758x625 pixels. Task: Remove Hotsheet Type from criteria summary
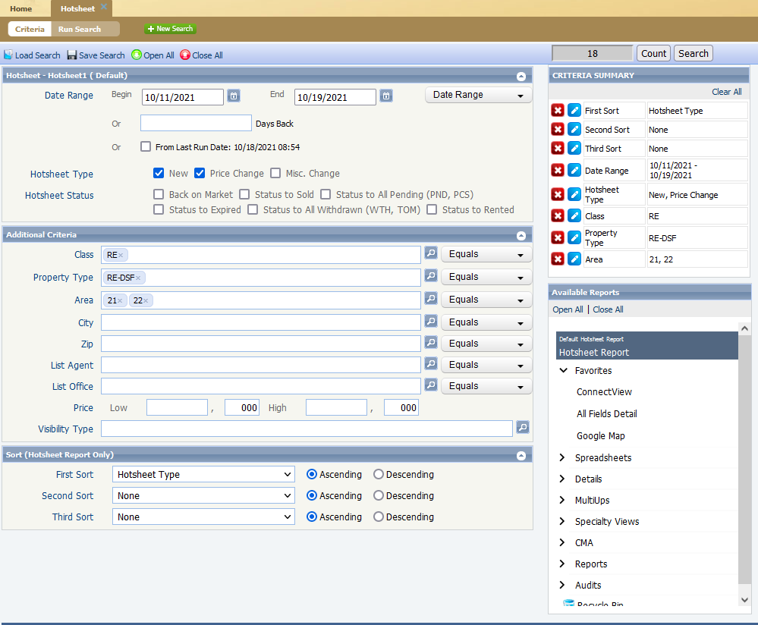[558, 194]
